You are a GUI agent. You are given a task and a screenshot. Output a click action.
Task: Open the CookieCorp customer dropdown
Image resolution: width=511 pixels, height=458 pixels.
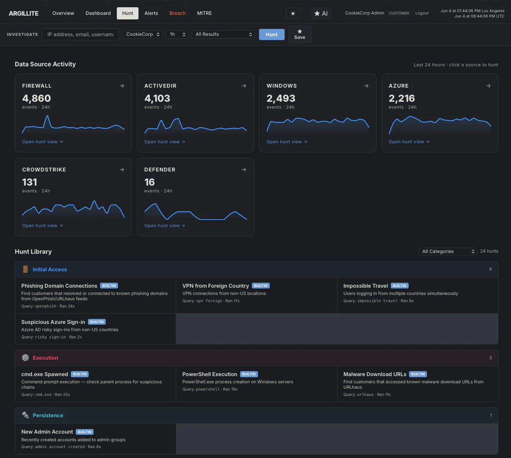[143, 34]
